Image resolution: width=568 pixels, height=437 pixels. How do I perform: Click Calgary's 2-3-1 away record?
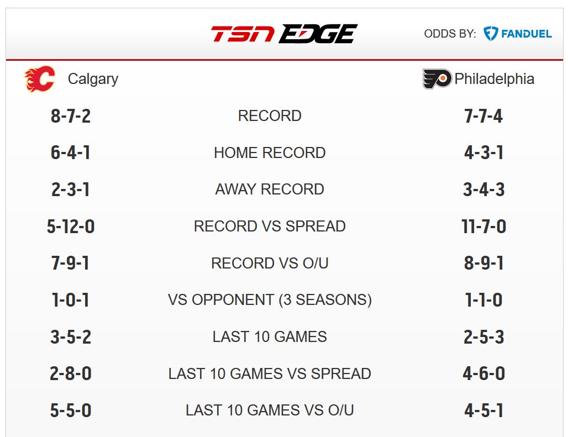click(x=70, y=189)
